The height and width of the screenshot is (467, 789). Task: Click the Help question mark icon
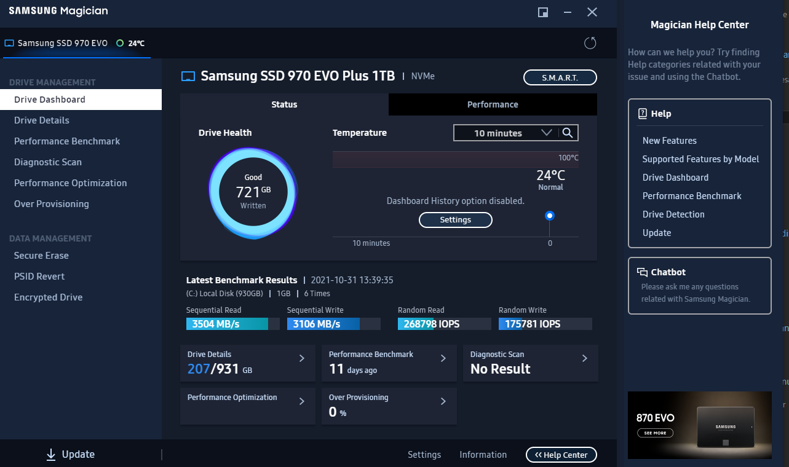(x=642, y=113)
